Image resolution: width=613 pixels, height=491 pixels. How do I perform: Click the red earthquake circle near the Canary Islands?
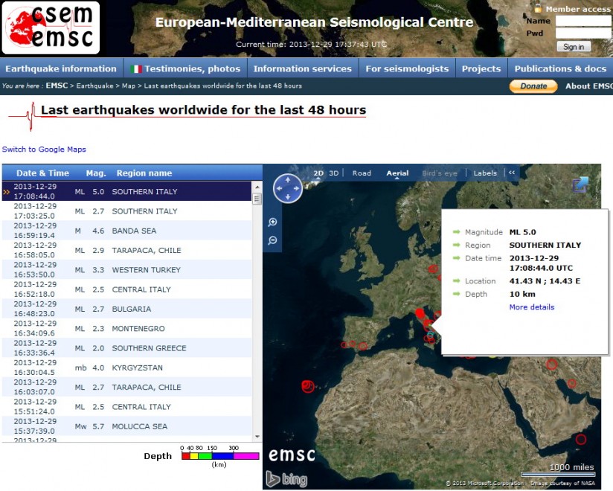(308, 386)
